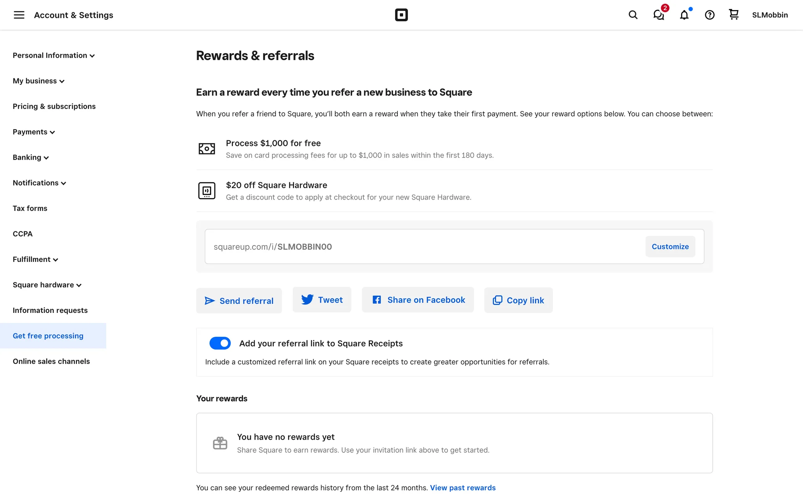803x502 pixels.
Task: Open Pricing & subscriptions page
Action: tap(54, 106)
